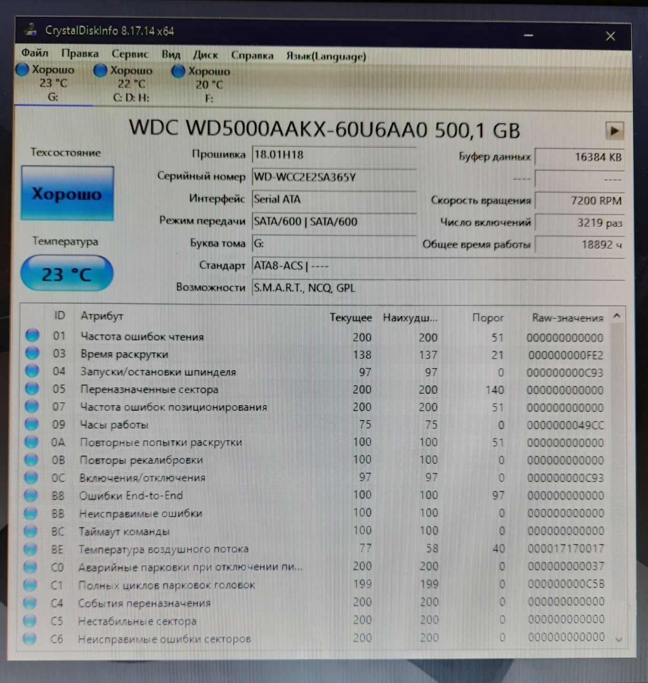
Task: Click status circle for attribute 0B
Action: click(x=31, y=459)
